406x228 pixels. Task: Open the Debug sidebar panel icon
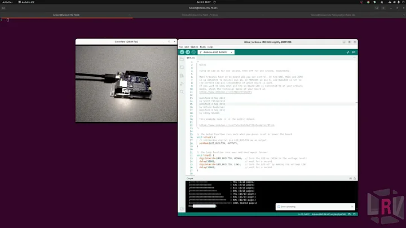pos(182,84)
